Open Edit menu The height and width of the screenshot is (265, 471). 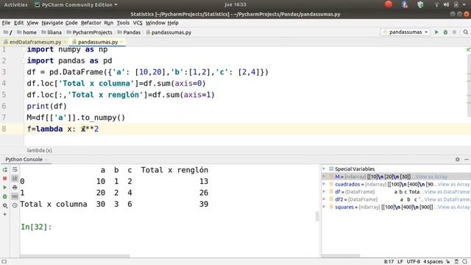[18, 23]
